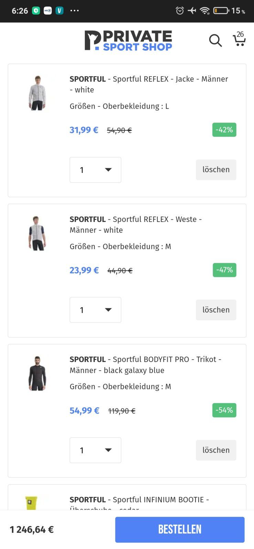Image resolution: width=254 pixels, height=549 pixels.
Task: Delete the Sportful REFLEX Jacke item
Action: pos(216,170)
